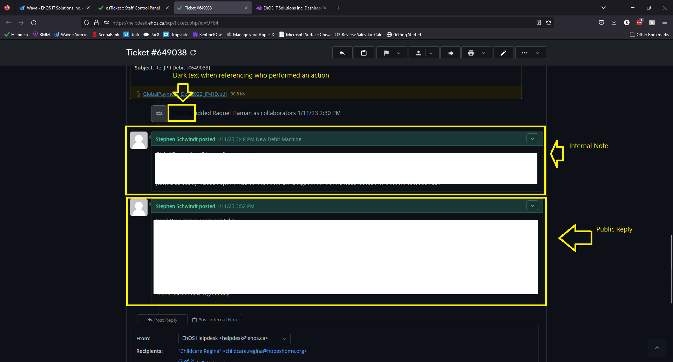Click the flag status icon
673x362 pixels.
386,53
